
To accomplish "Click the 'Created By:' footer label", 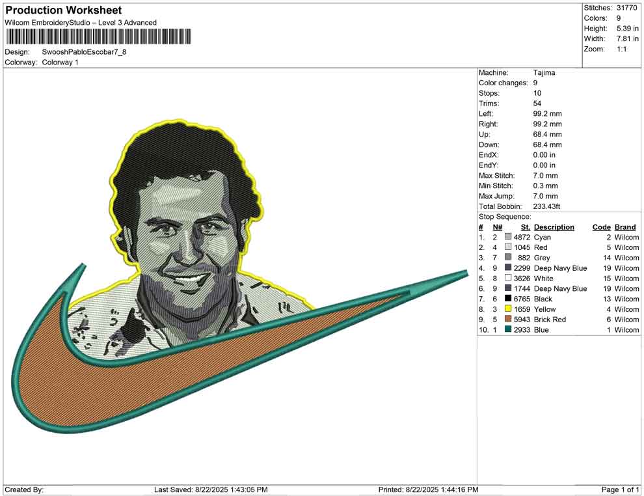I will pyautogui.click(x=24, y=489).
